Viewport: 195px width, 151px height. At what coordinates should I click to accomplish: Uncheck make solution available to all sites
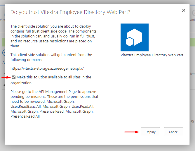[x=13, y=77]
